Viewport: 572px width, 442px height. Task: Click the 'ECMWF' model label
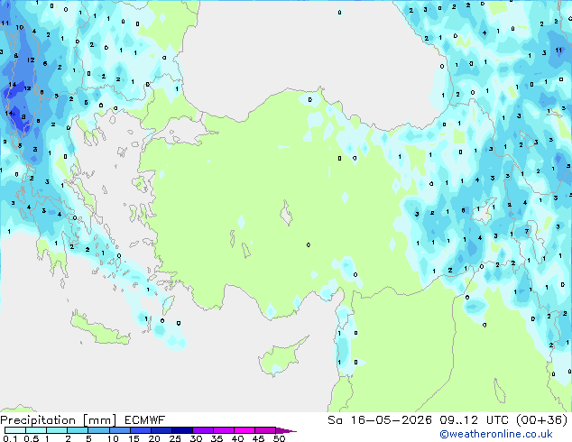pyautogui.click(x=145, y=420)
